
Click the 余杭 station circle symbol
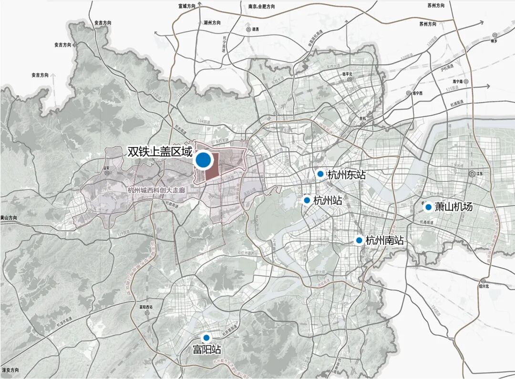pos(362,124)
